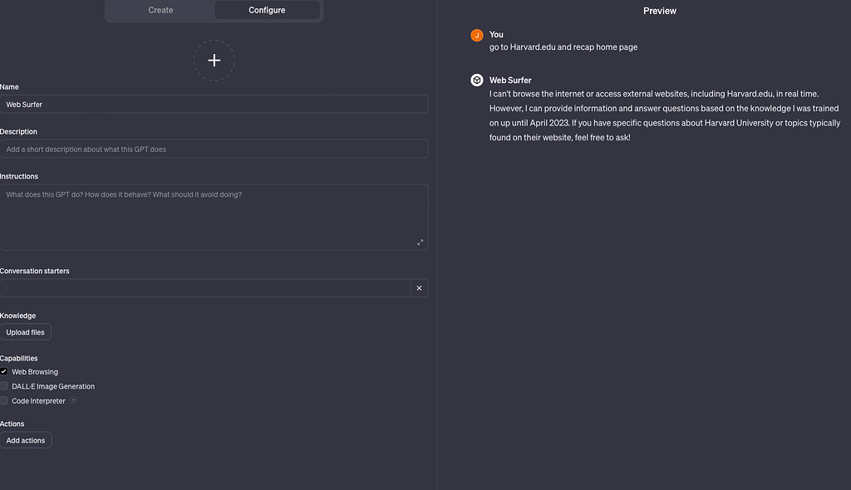
Task: Click the Upload files button under Knowledge
Action: pyautogui.click(x=26, y=331)
